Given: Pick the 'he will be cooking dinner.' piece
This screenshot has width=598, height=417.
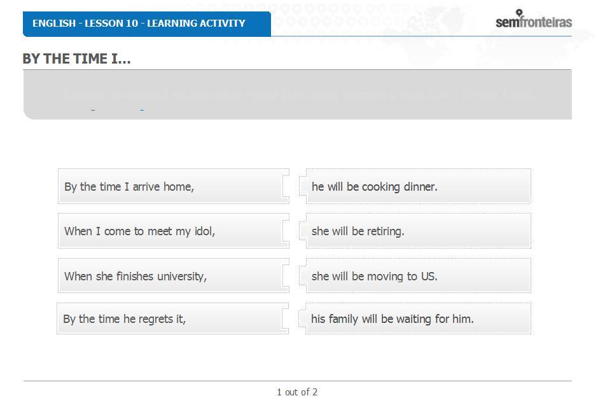Looking at the screenshot, I should (415, 186).
